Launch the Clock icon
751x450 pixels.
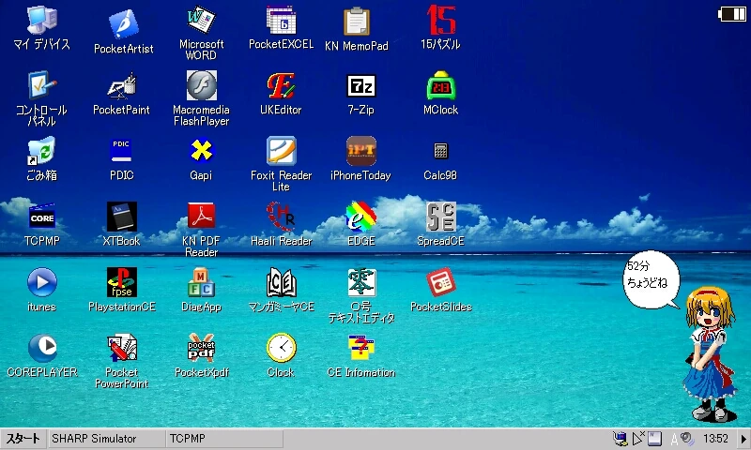tap(281, 348)
